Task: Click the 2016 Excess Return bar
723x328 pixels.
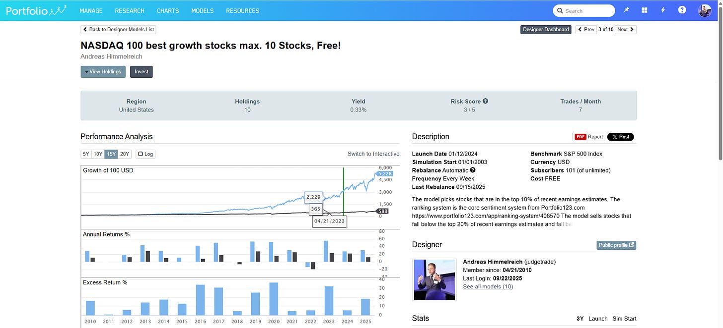Action: click(201, 300)
